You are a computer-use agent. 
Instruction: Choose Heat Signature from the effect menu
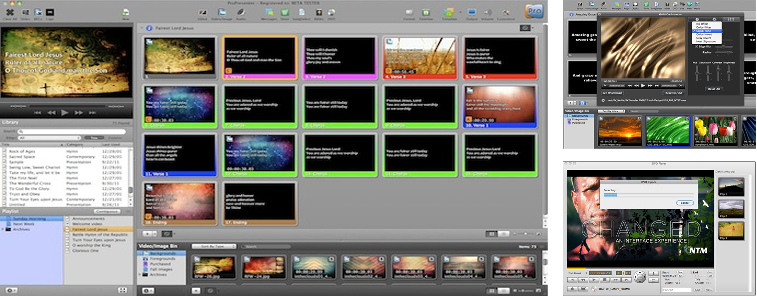pos(706,41)
